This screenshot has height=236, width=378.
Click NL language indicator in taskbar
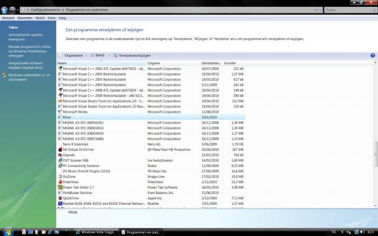[x=334, y=232]
